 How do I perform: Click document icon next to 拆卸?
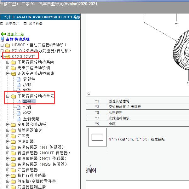tap(19, 85)
